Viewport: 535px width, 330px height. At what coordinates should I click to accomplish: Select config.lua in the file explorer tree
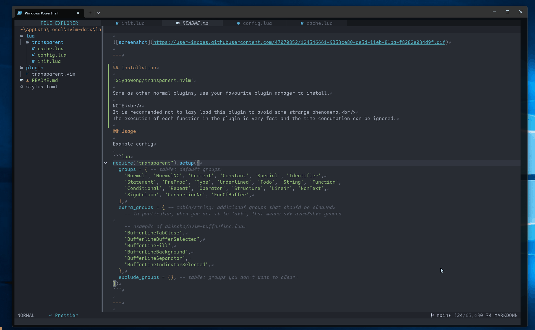tap(52, 55)
